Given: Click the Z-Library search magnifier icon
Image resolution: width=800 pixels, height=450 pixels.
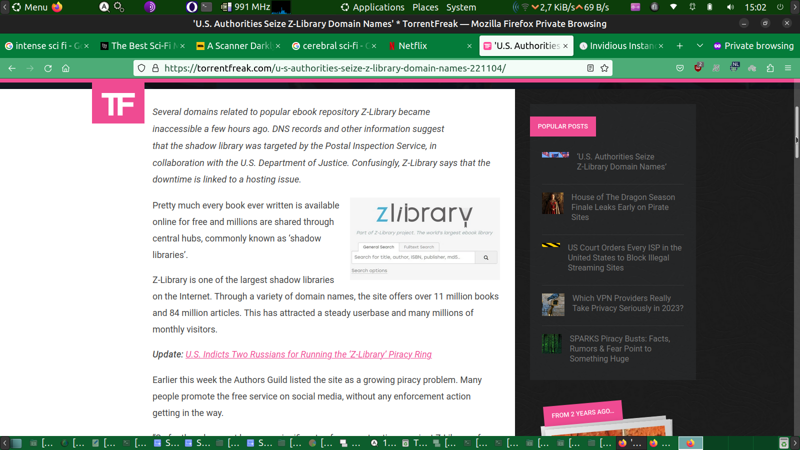Looking at the screenshot, I should (x=486, y=257).
